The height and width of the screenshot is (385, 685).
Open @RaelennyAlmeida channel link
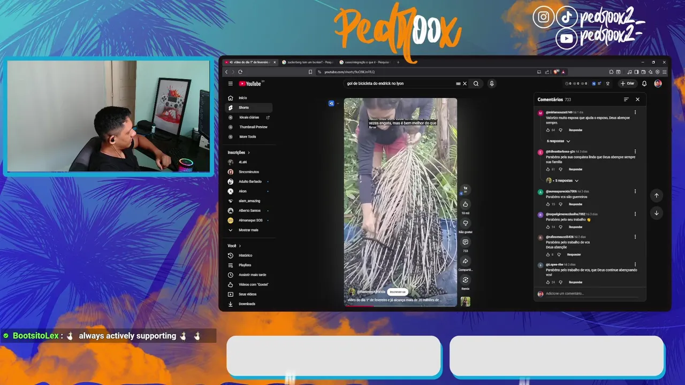(371, 292)
